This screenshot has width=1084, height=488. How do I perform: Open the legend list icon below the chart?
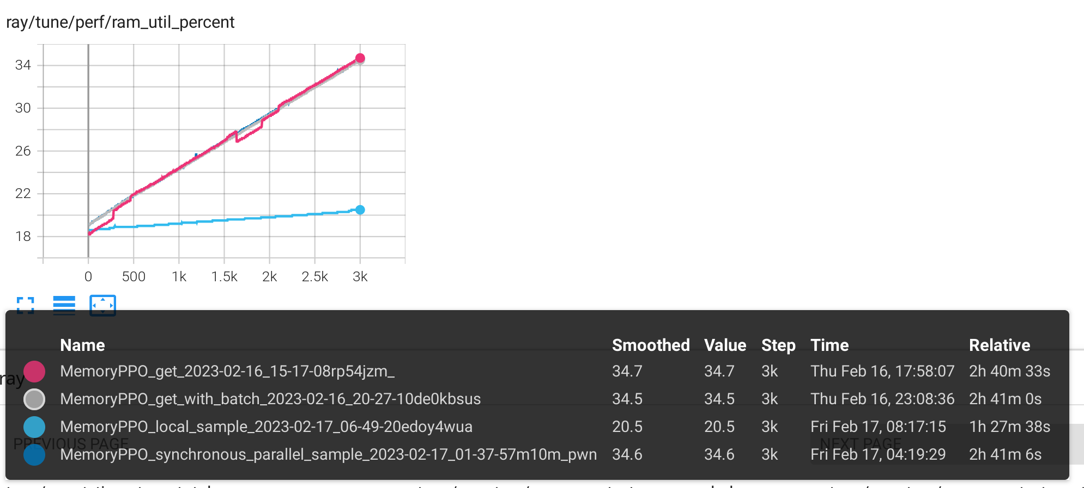64,306
